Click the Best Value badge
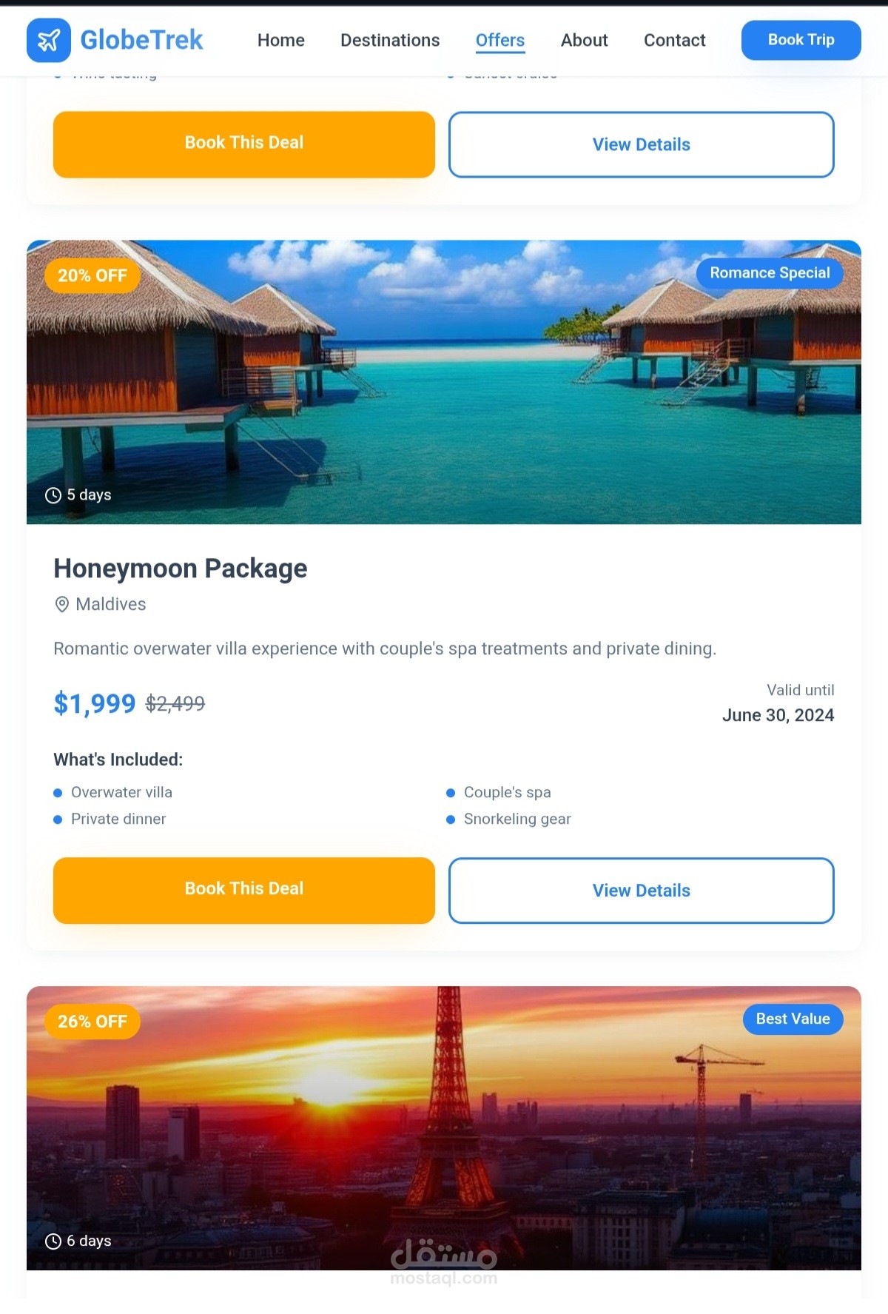Screen dimensions: 888x1314 point(793,1019)
